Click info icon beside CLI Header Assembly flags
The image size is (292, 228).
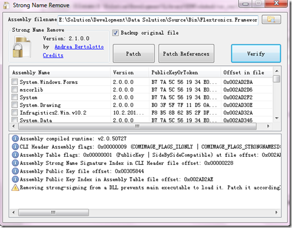15,146
